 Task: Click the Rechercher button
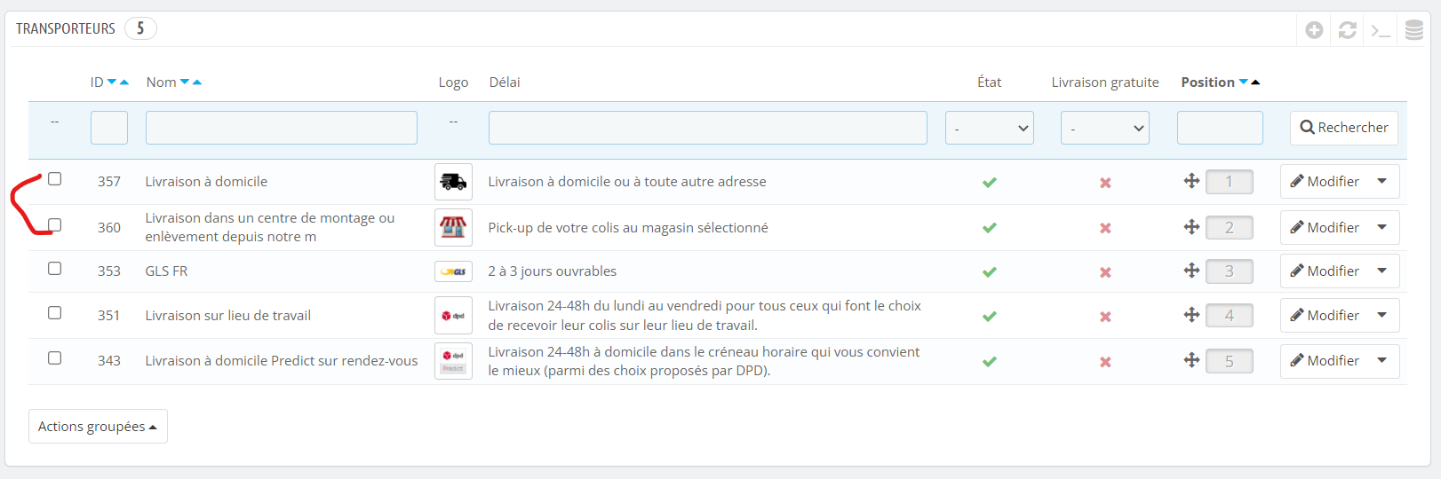coord(1344,128)
